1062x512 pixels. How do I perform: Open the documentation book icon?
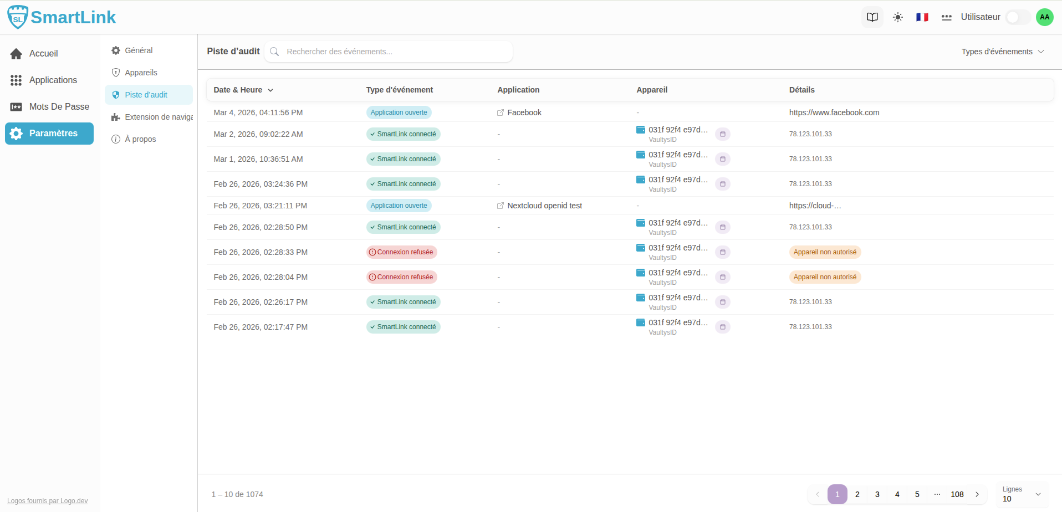[x=872, y=17]
